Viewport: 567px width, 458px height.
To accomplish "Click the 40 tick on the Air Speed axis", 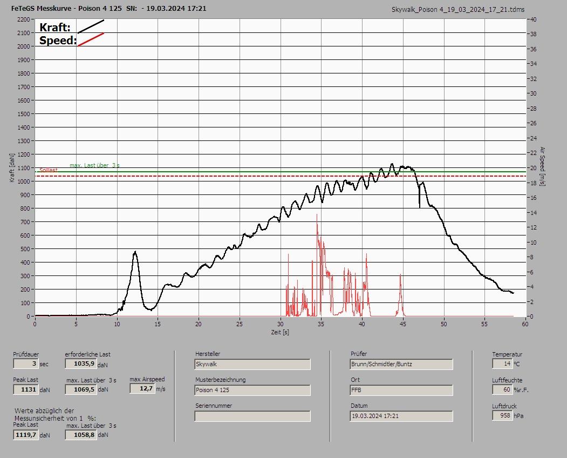I will [534, 19].
